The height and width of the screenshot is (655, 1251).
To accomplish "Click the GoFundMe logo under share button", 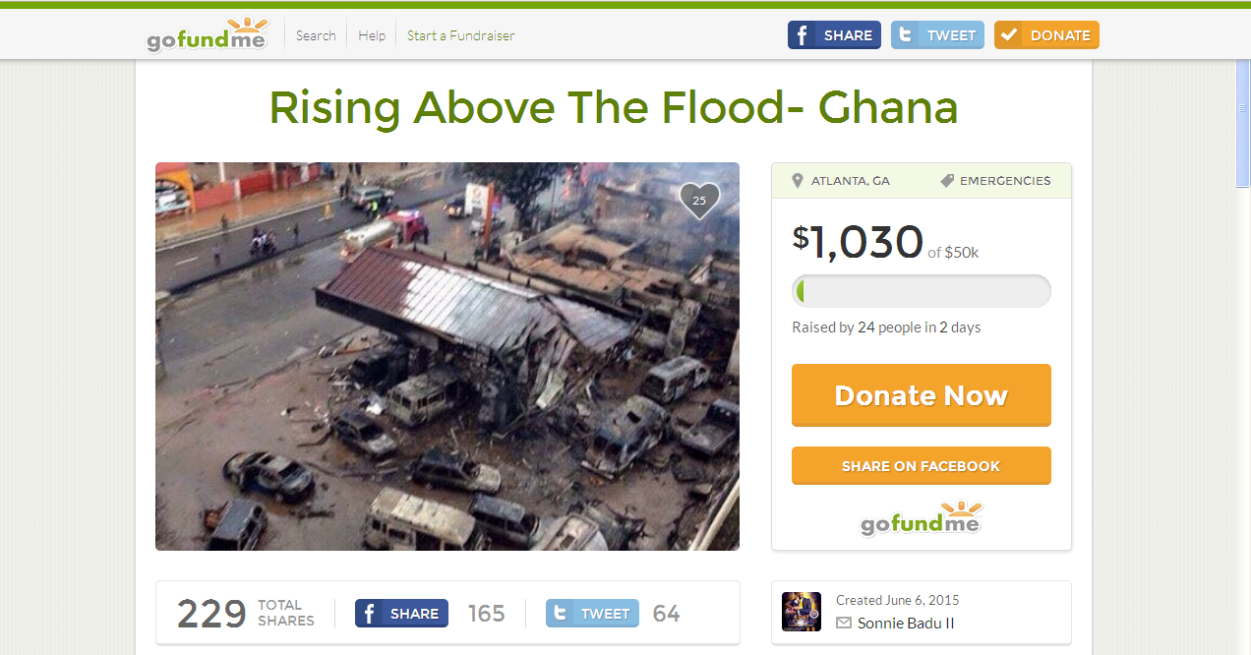I will pos(922,518).
